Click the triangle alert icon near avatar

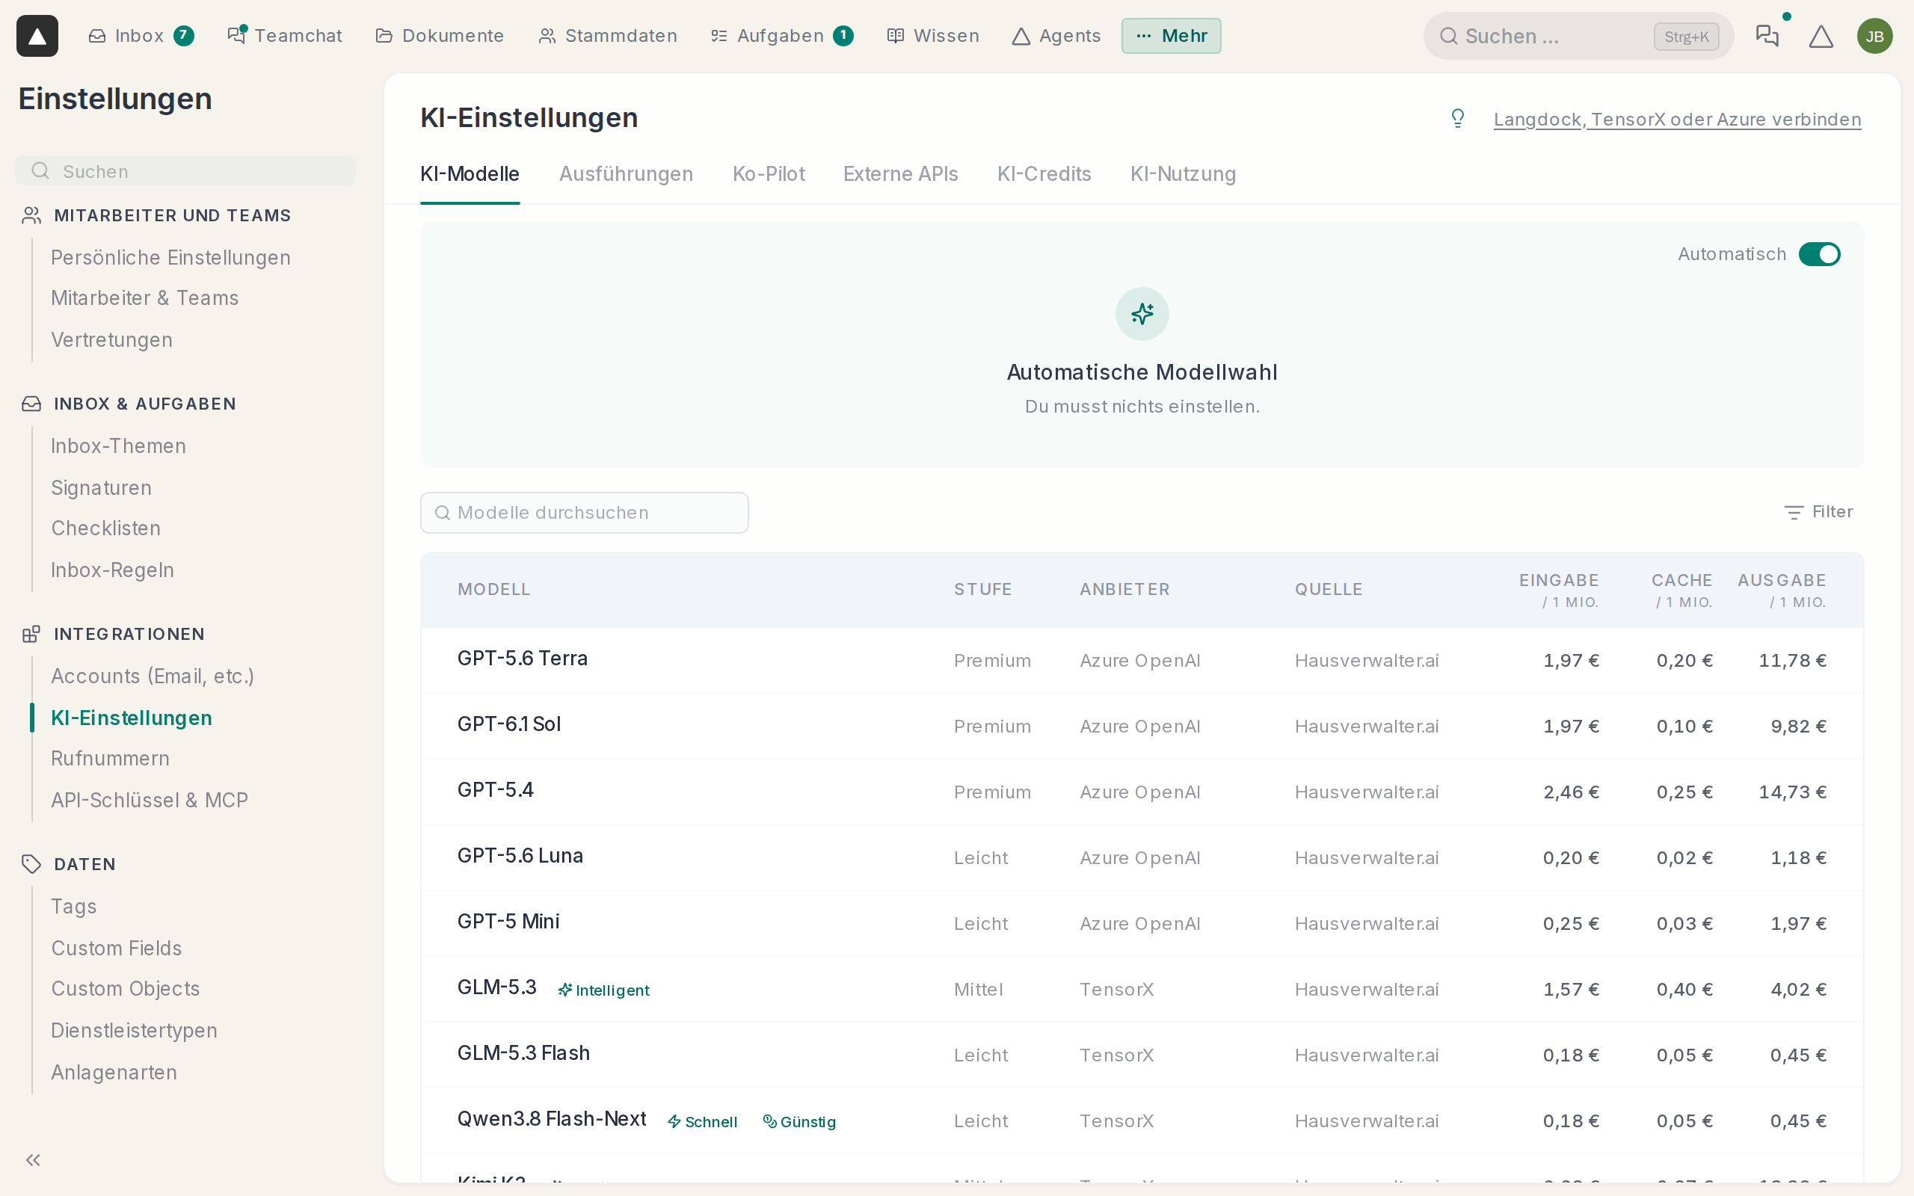click(1821, 36)
